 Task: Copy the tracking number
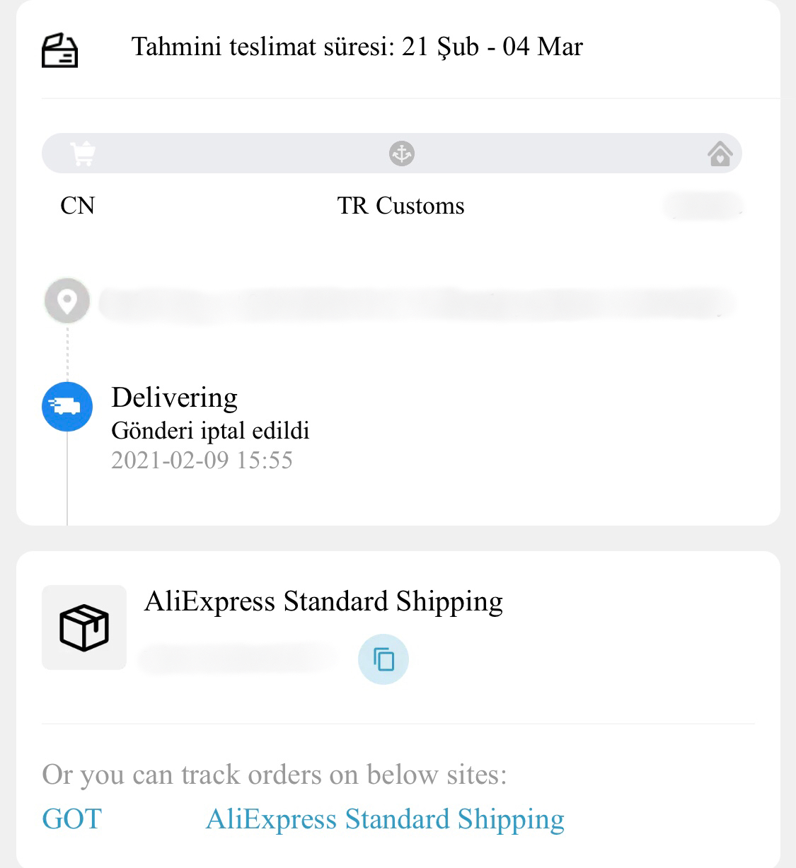(383, 659)
